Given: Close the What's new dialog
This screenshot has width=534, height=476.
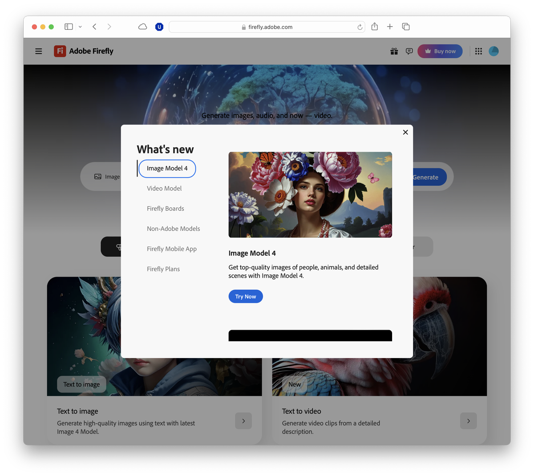Looking at the screenshot, I should coord(405,132).
